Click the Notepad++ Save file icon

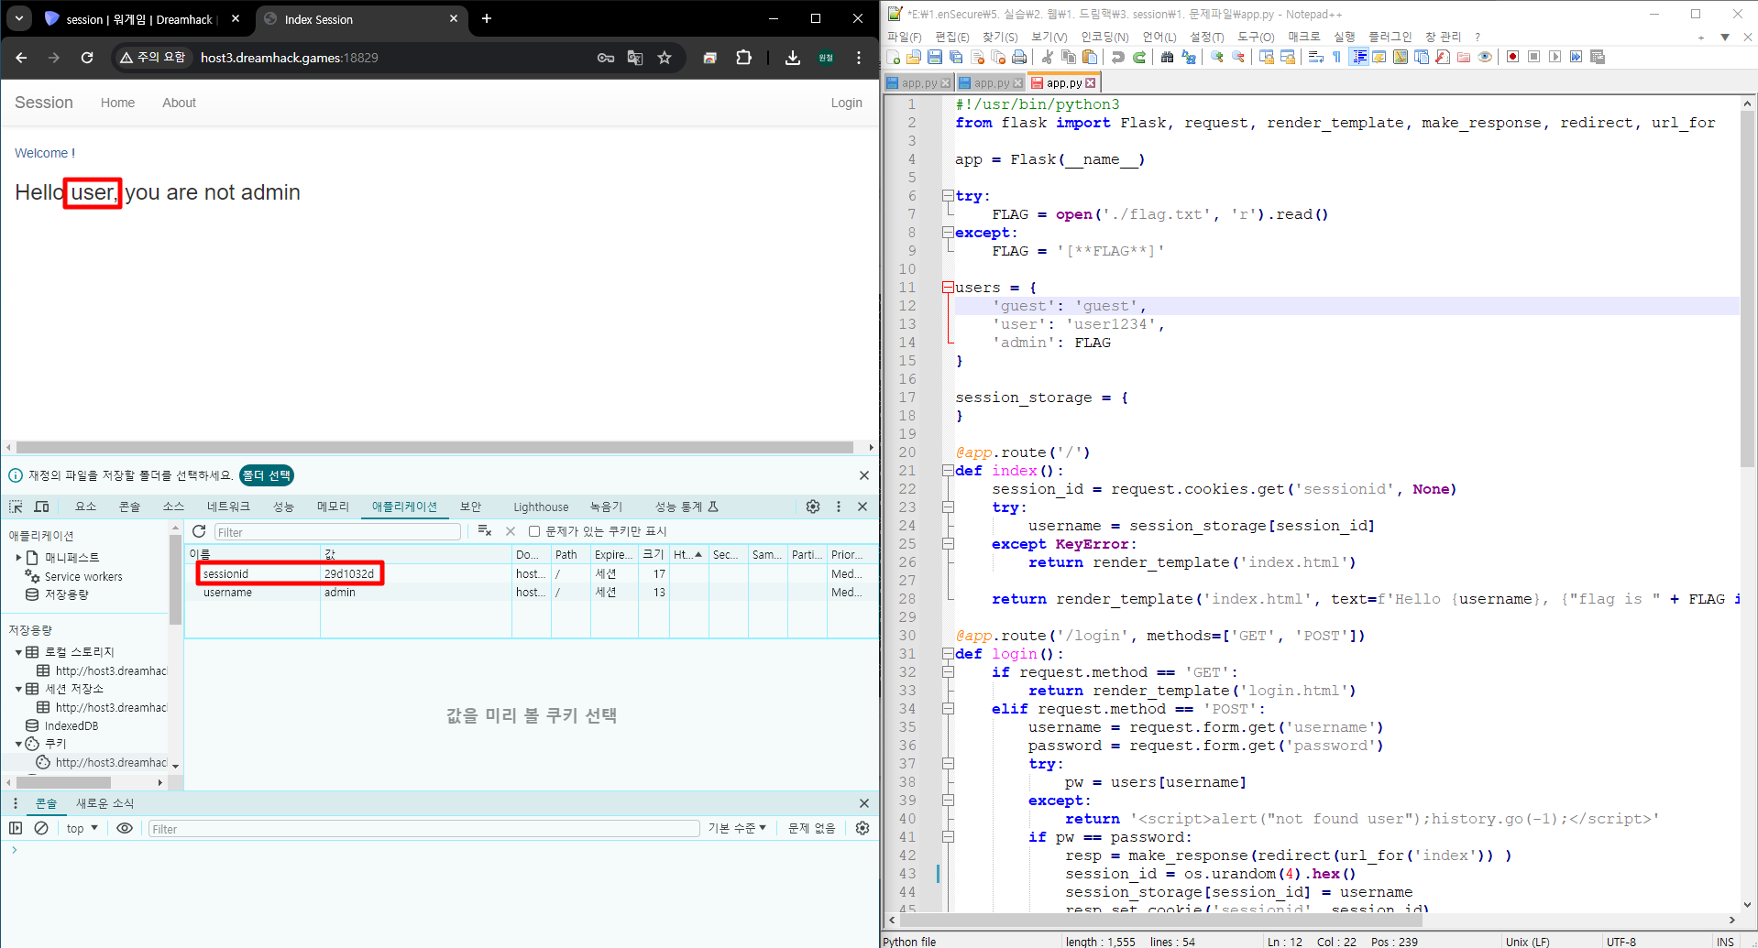click(934, 58)
